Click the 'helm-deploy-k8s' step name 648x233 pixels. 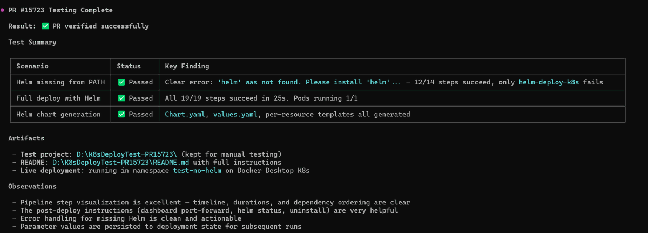point(549,82)
